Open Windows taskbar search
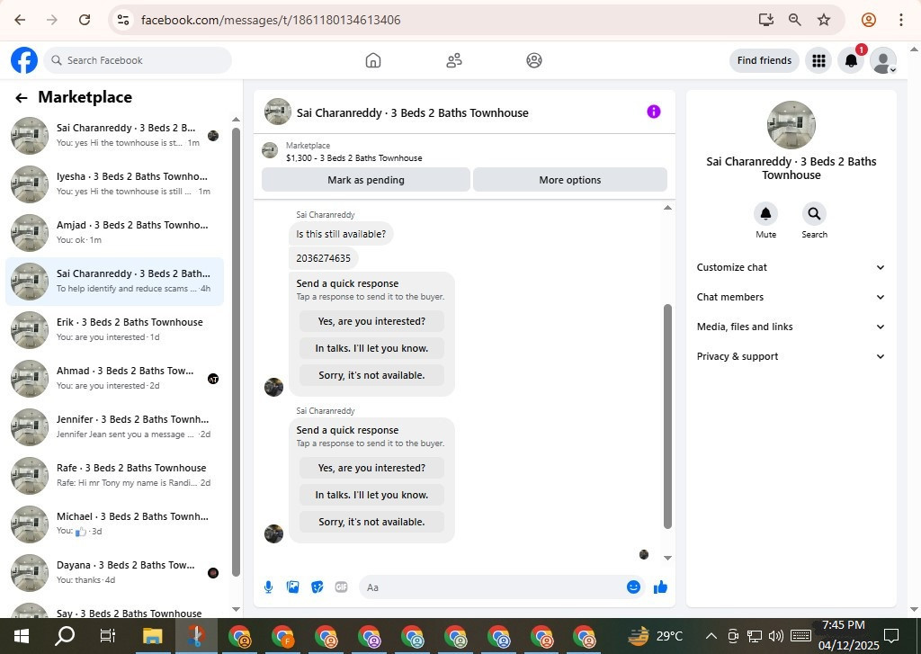This screenshot has width=921, height=654. pyautogui.click(x=65, y=636)
